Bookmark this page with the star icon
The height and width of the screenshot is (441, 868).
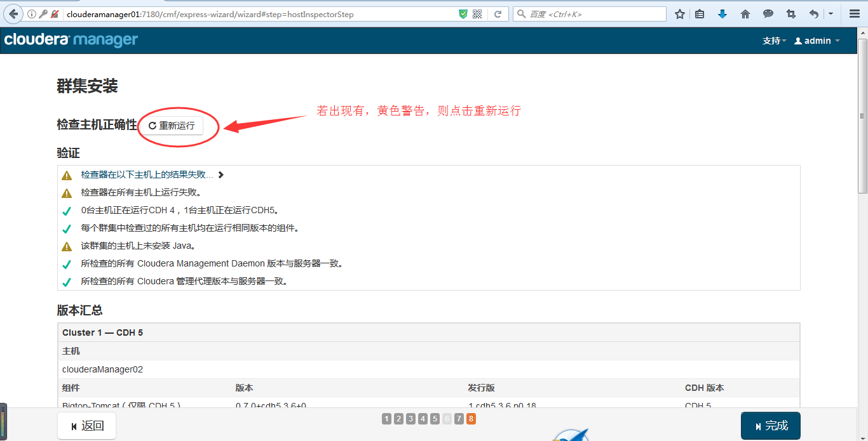(680, 14)
